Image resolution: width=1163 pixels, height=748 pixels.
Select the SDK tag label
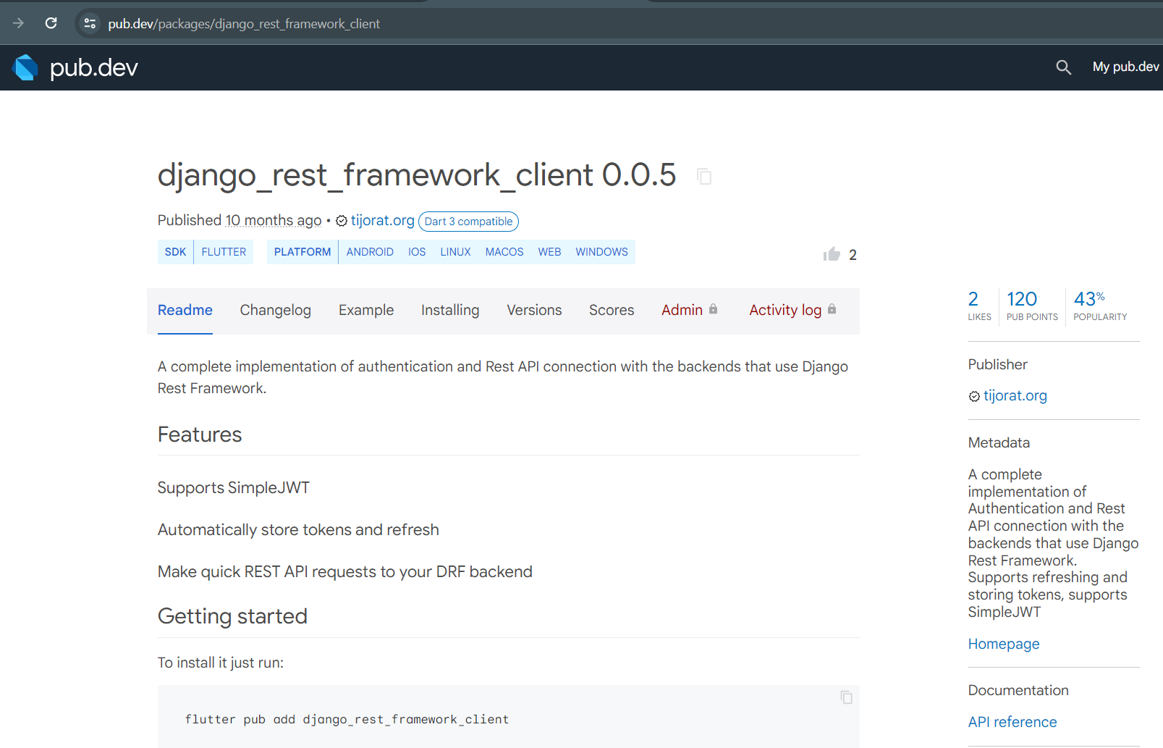point(175,252)
